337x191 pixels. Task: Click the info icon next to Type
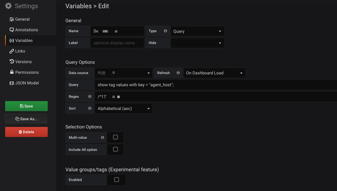click(x=165, y=31)
